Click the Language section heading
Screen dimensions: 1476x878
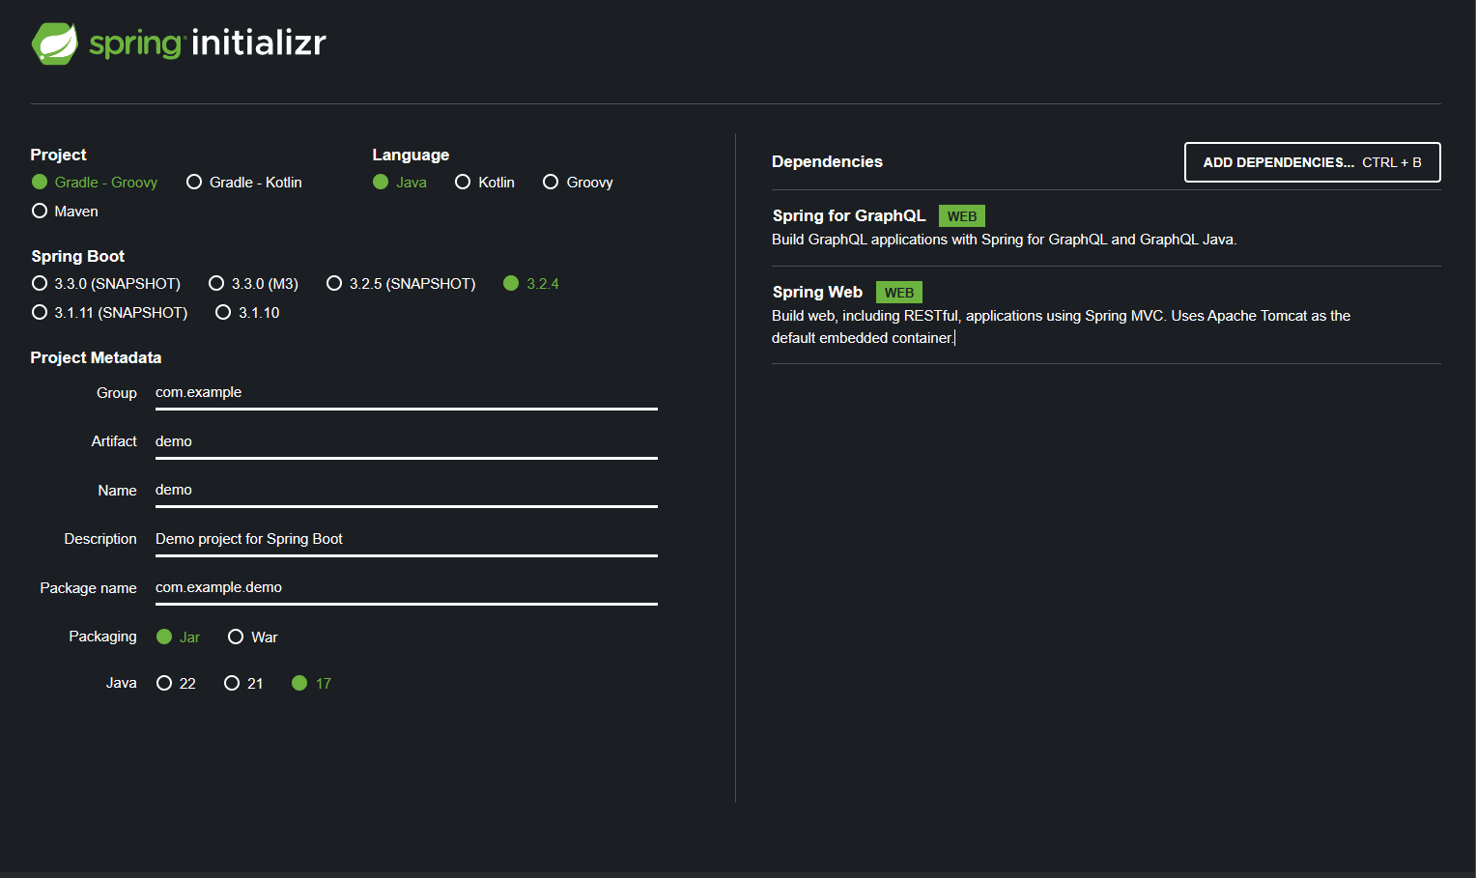click(x=411, y=156)
